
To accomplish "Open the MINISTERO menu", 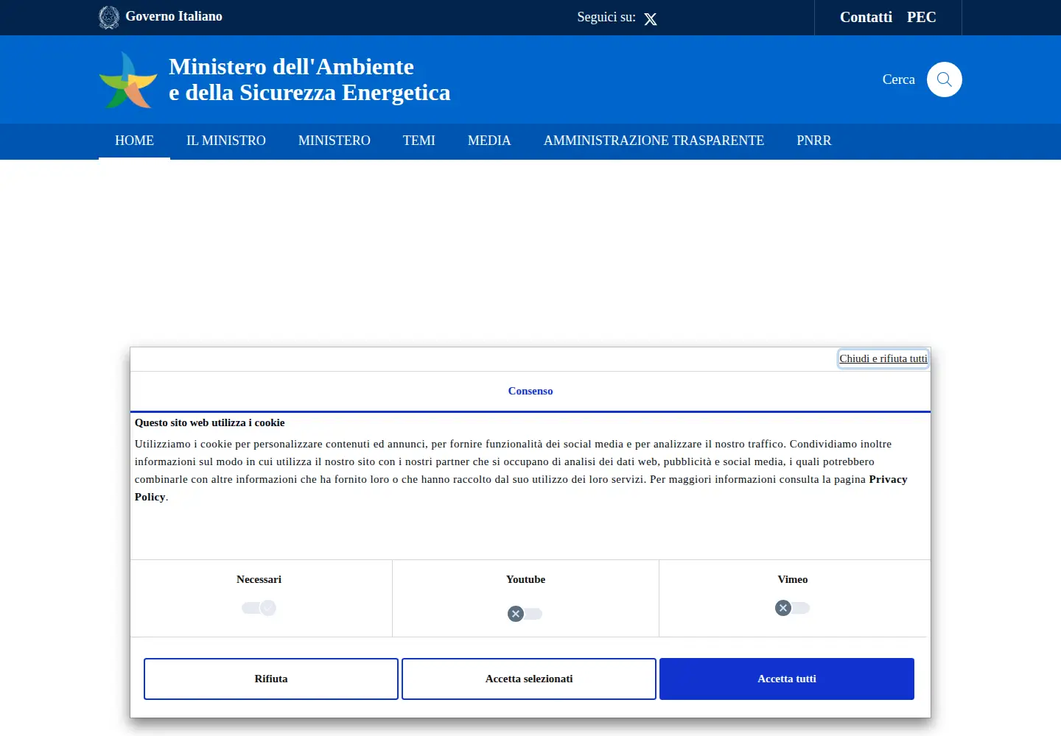I will [x=335, y=141].
